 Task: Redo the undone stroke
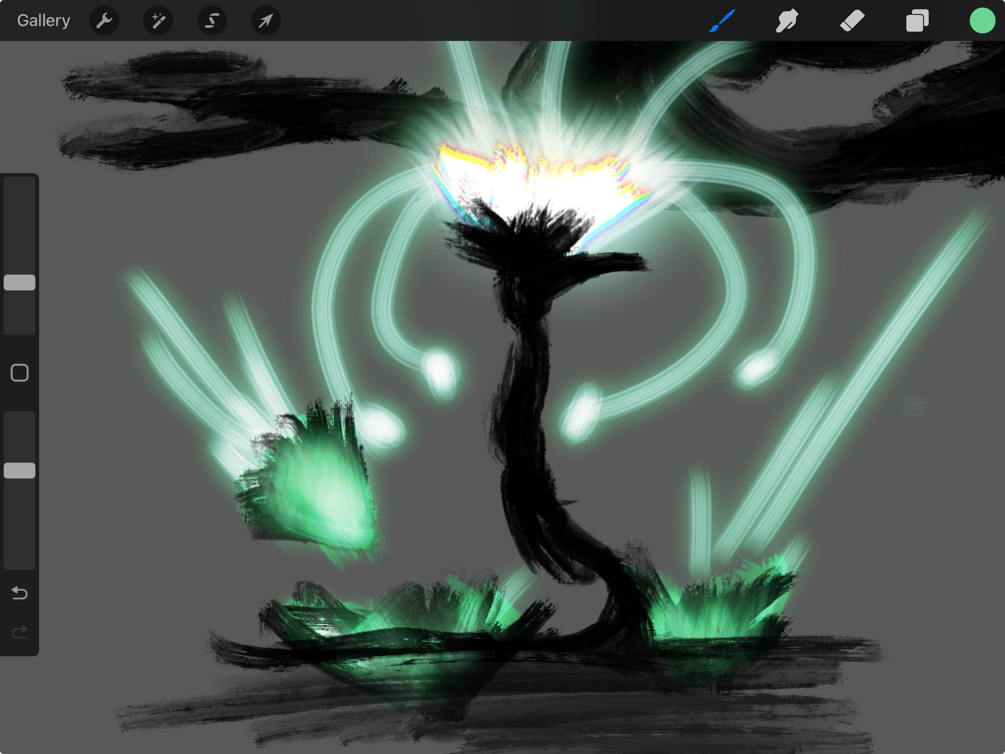click(x=20, y=632)
